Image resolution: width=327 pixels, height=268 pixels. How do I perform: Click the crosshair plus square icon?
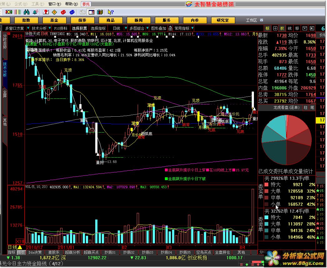[x=275, y=28]
